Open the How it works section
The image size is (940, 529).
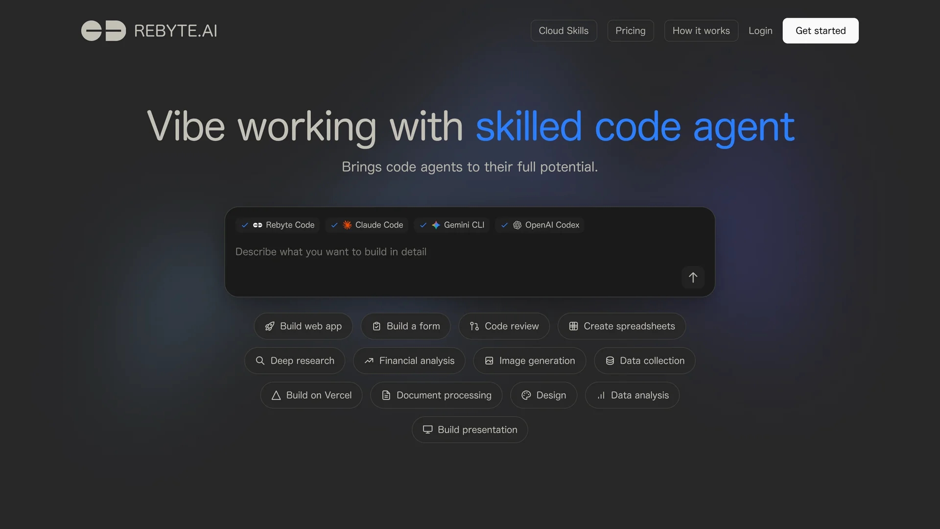[701, 30]
